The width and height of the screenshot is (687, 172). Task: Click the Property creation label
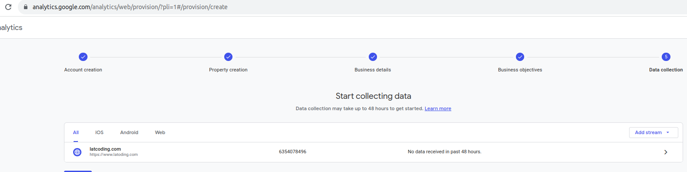pyautogui.click(x=228, y=70)
